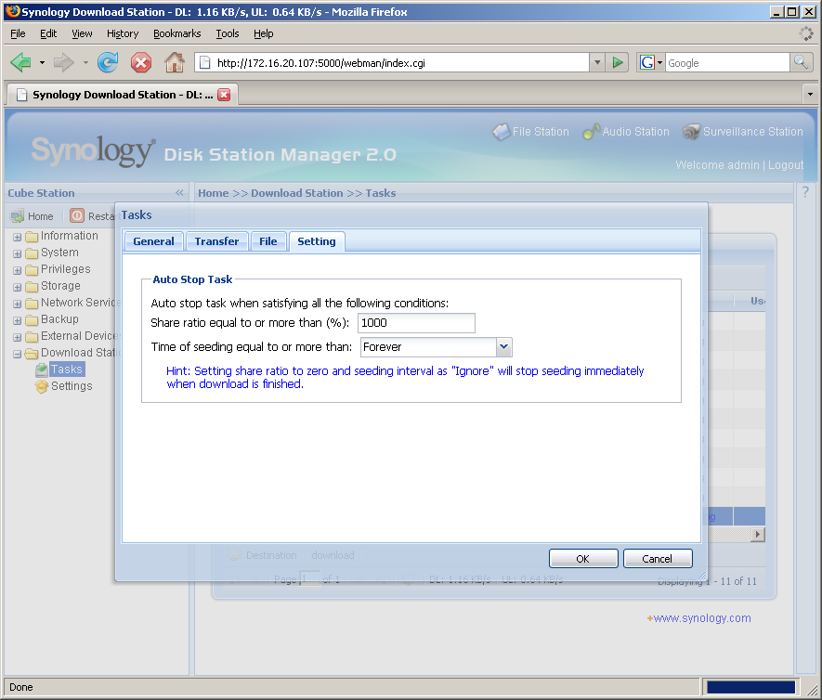Open the Edit menu

48,33
